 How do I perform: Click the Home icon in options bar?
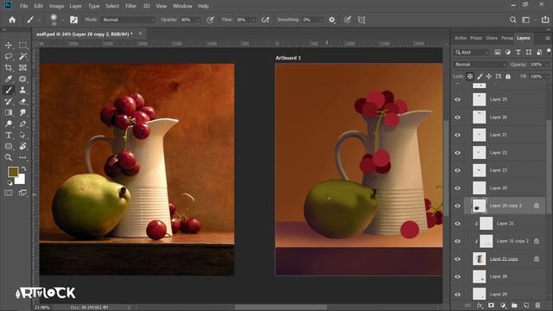(12, 20)
